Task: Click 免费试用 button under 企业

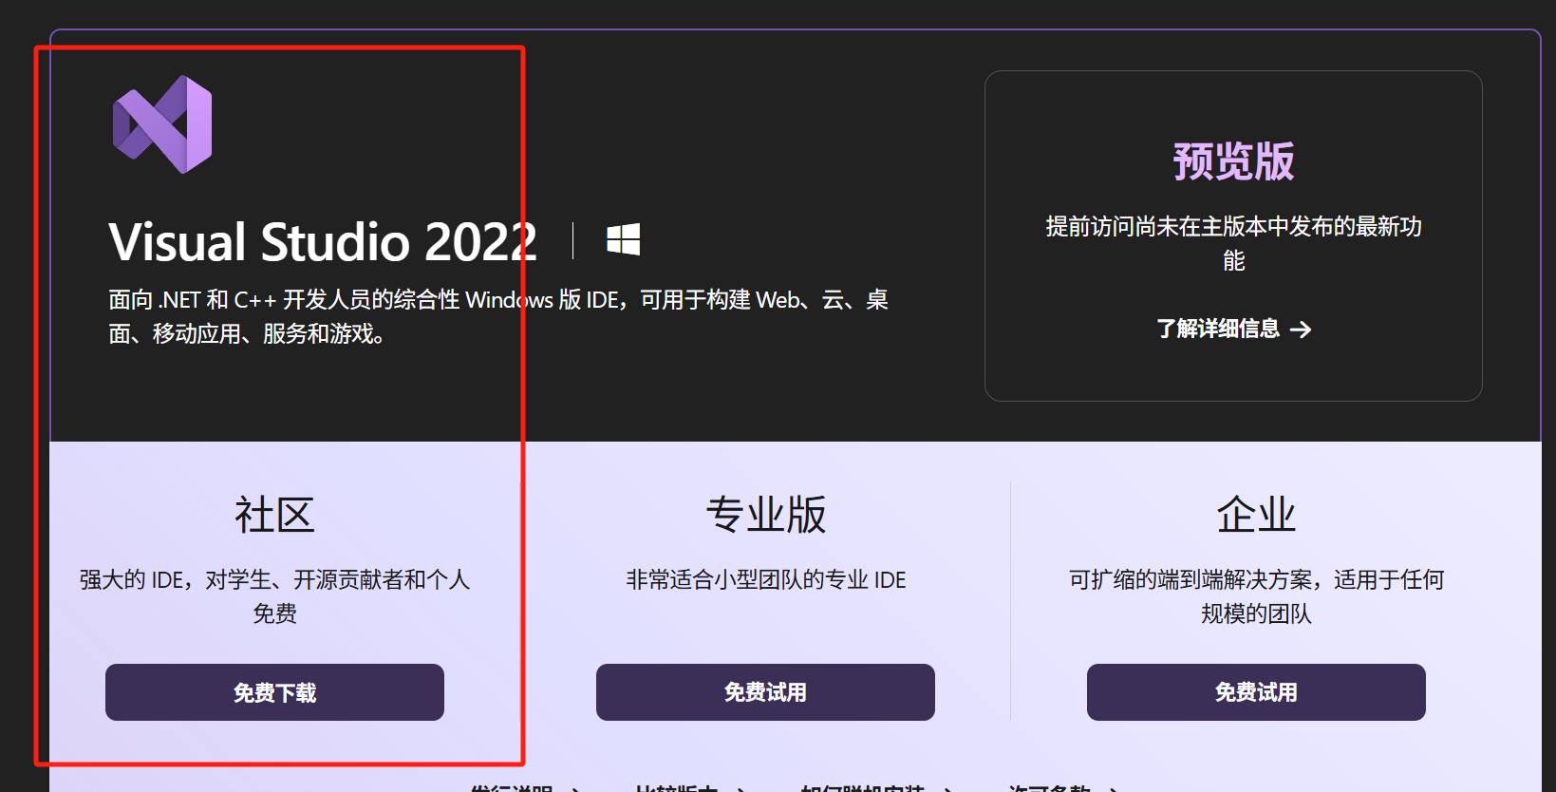Action: click(x=1256, y=692)
